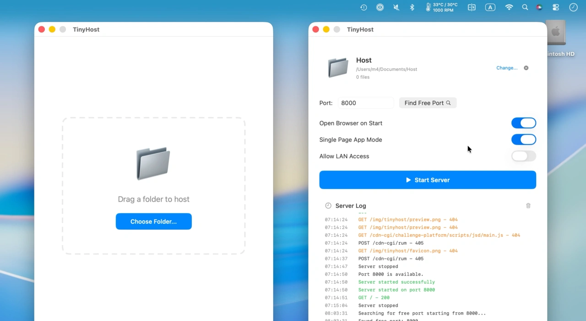
Task: Open the Wi-Fi menu bar icon
Action: [x=509, y=7]
